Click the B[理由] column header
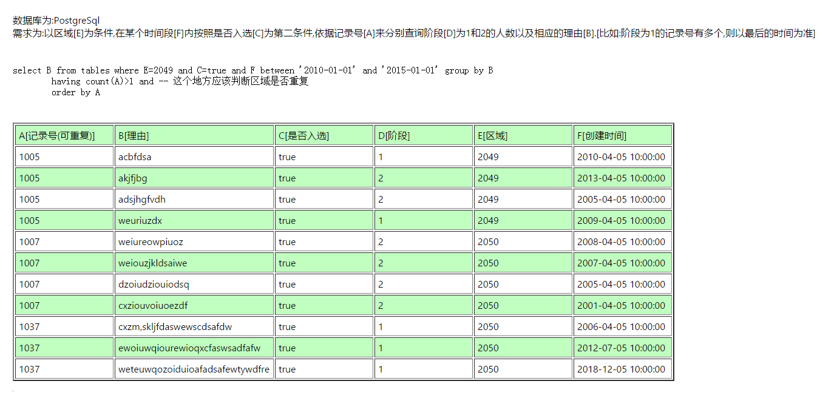837x398 pixels. [x=194, y=136]
